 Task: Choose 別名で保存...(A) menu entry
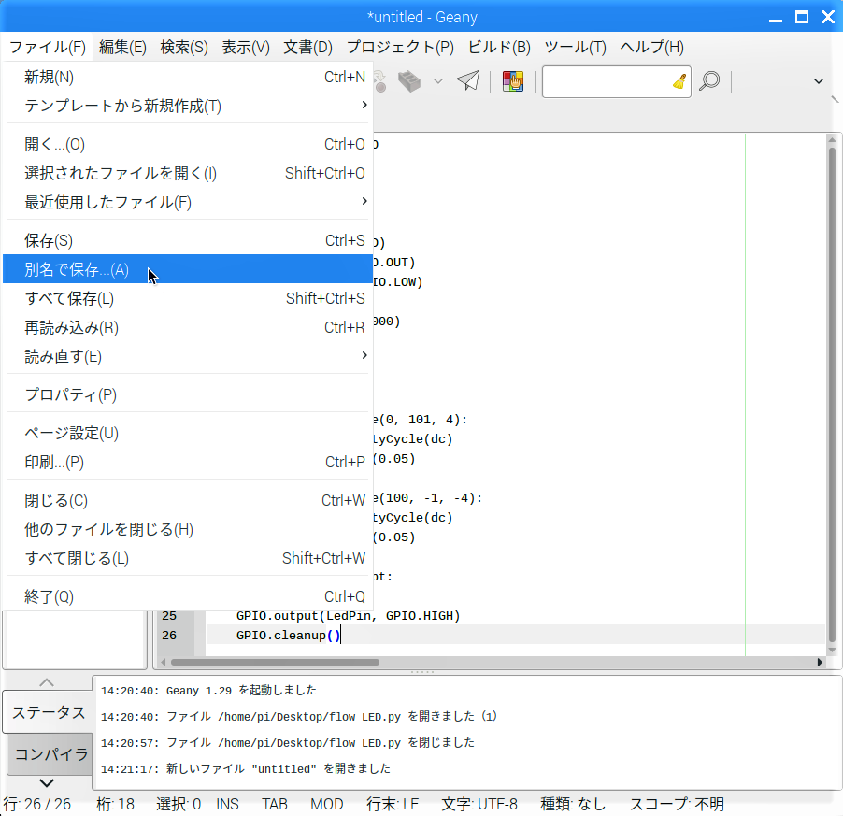pyautogui.click(x=188, y=269)
